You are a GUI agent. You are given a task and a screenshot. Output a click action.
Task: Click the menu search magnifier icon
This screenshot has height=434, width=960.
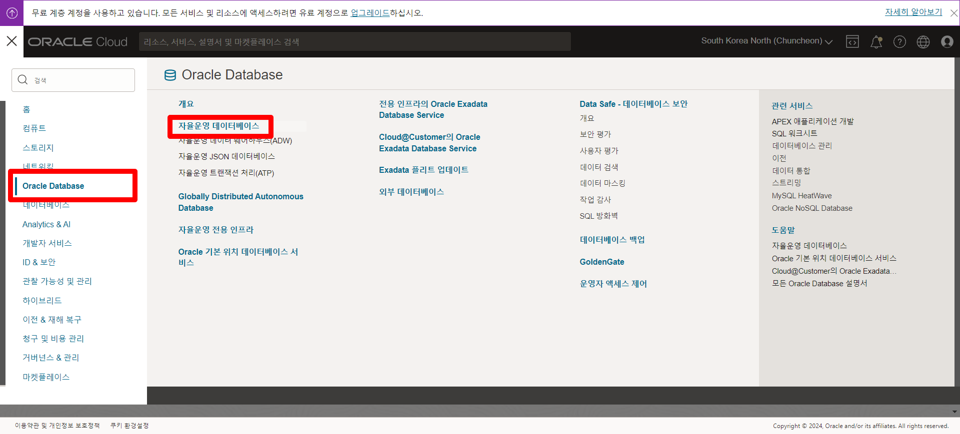pos(22,80)
